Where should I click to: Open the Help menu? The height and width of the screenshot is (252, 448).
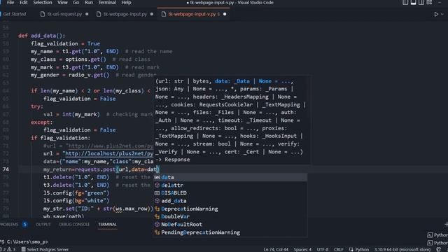click(126, 3)
